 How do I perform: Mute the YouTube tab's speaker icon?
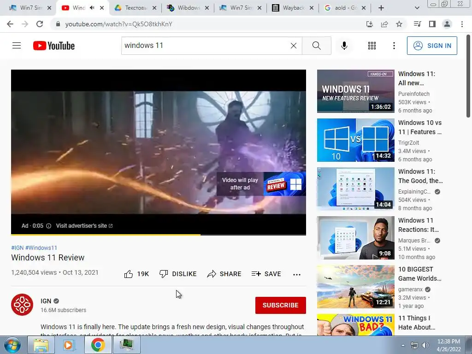(92, 8)
